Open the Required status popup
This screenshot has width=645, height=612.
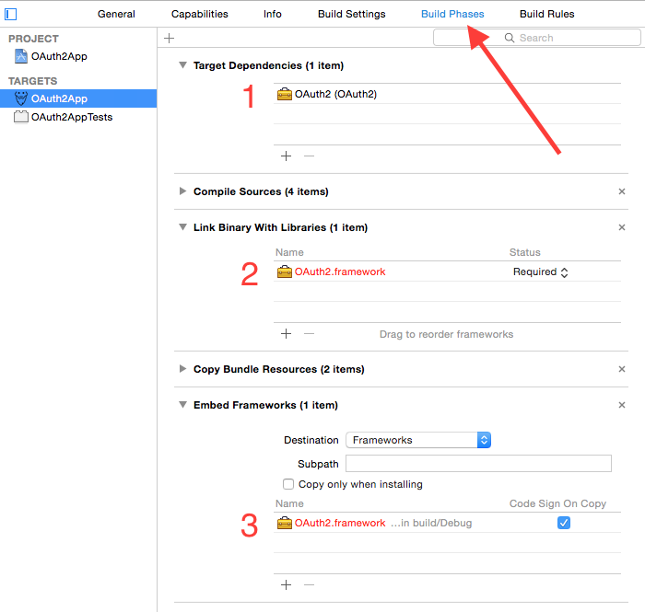click(x=541, y=271)
